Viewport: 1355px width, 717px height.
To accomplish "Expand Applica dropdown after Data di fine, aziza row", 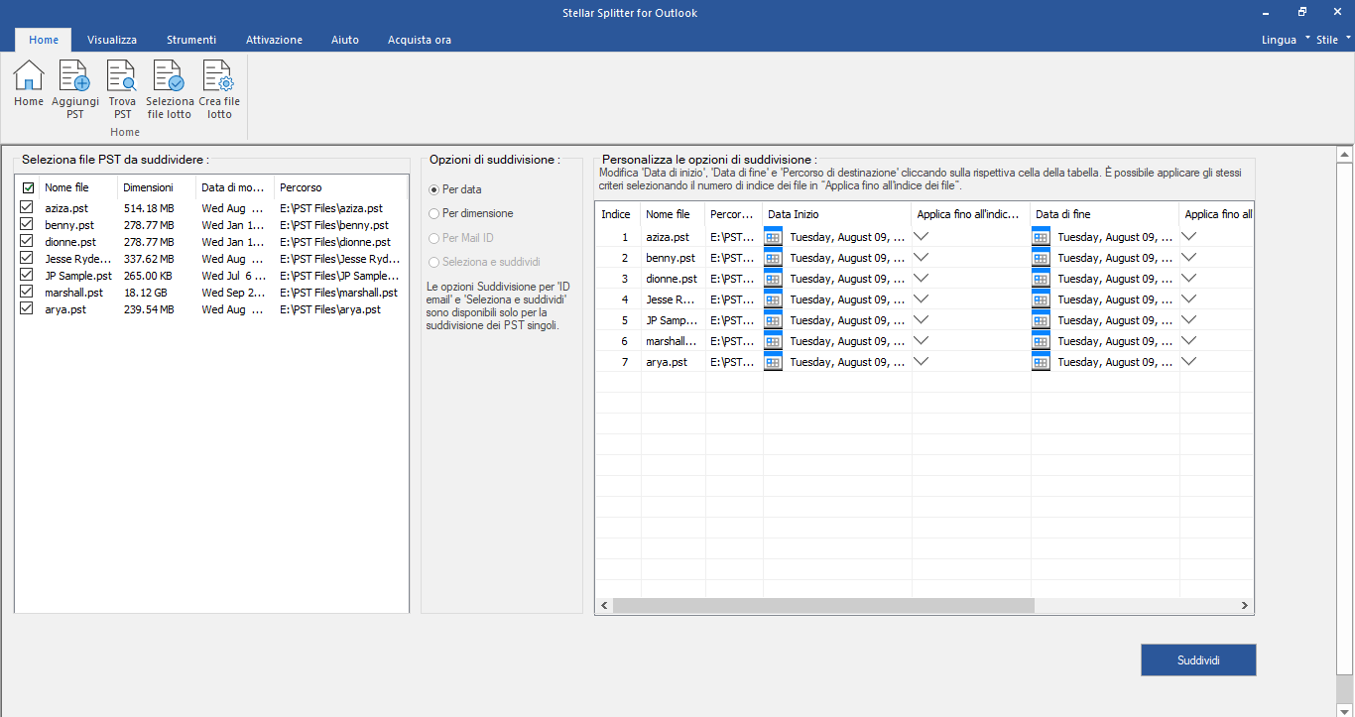I will tap(1189, 236).
